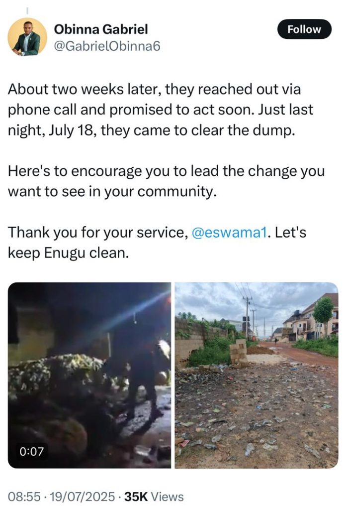The height and width of the screenshot is (512, 346).
Task: Open the @eswama1 mention link
Action: pos(230,233)
